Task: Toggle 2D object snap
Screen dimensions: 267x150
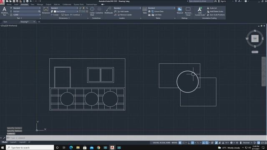Action: pyautogui.click(x=207, y=142)
